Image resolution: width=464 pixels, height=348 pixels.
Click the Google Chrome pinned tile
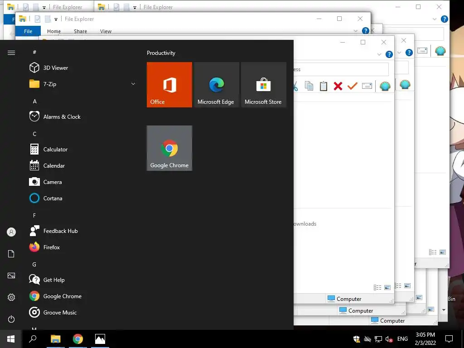[x=169, y=148]
